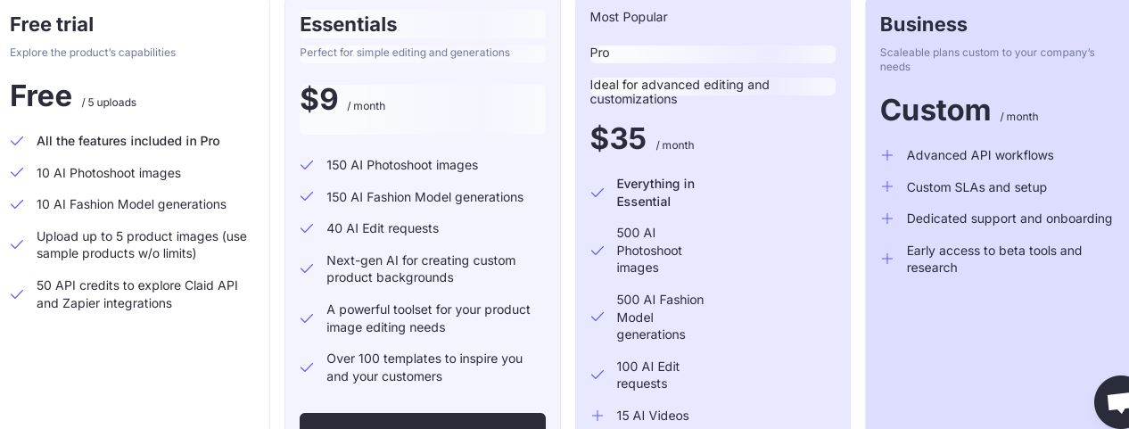
Task: Open the chat widget bubble
Action: [x=1114, y=403]
